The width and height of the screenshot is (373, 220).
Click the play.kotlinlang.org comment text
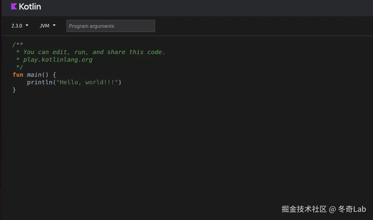click(58, 60)
